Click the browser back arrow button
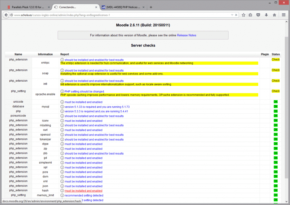The width and height of the screenshot is (290, 205). (x=6, y=15)
